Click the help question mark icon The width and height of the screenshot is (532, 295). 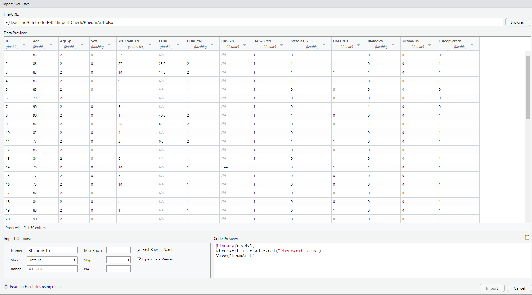pos(6,286)
